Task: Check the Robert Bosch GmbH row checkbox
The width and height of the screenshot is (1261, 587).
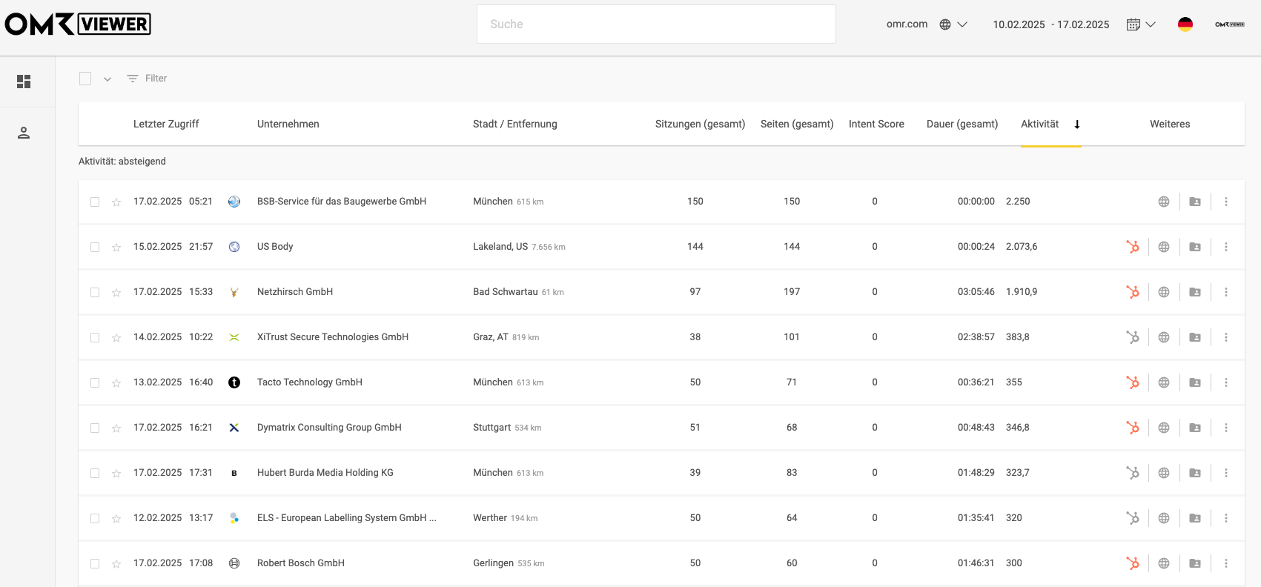Action: [x=95, y=564]
